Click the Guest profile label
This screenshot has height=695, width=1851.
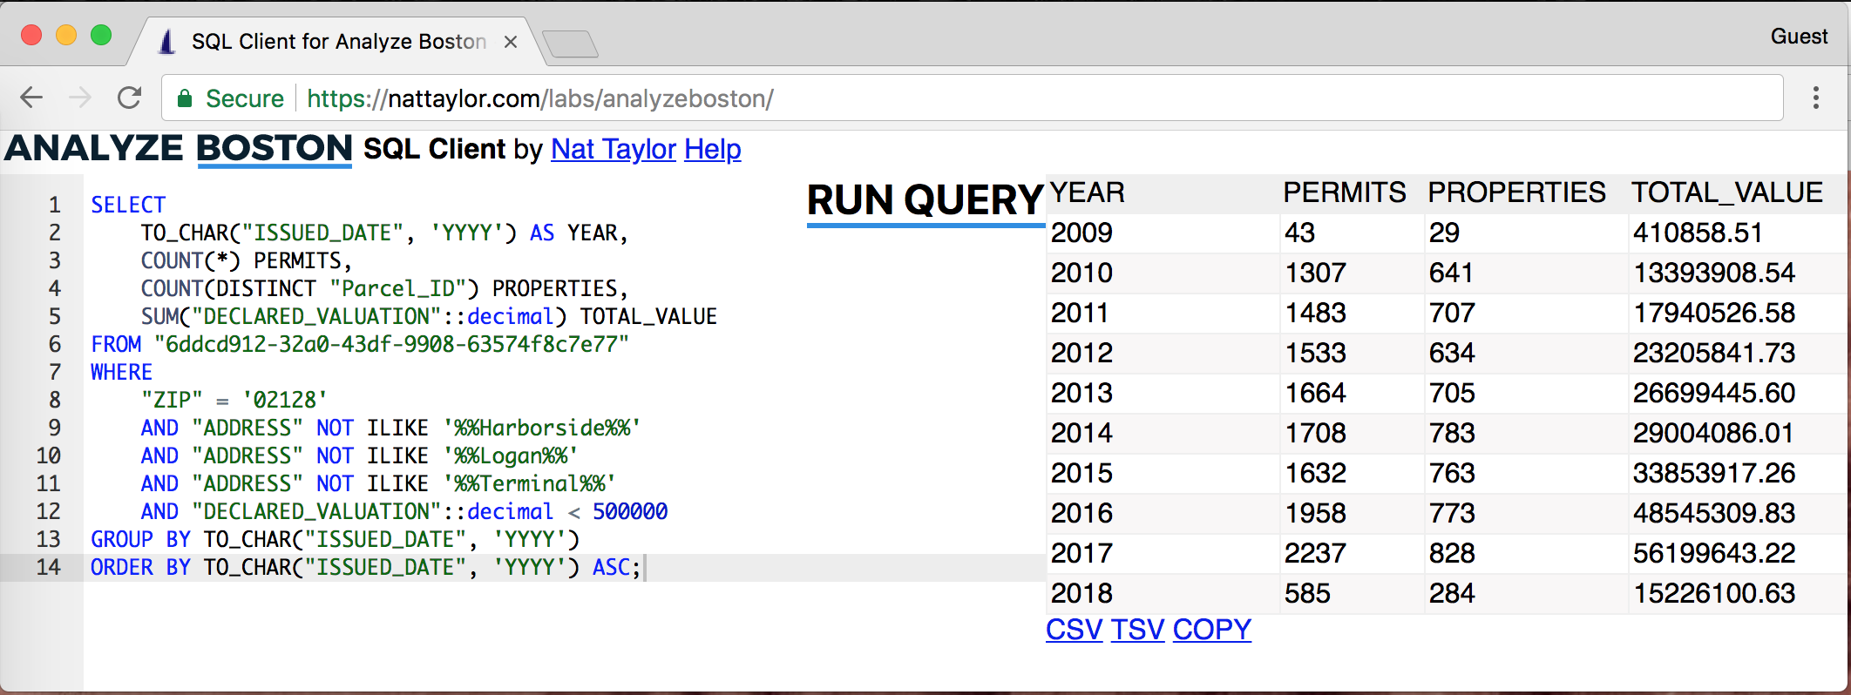click(x=1799, y=37)
